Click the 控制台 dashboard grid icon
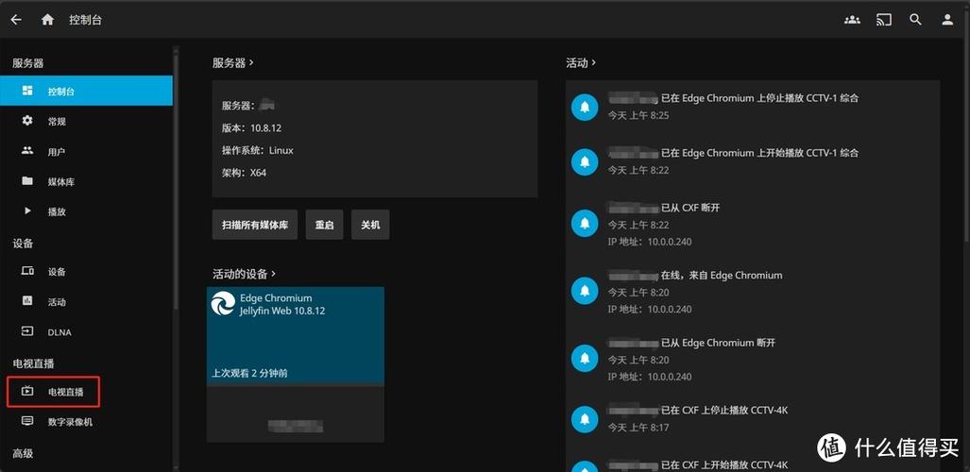 point(27,91)
